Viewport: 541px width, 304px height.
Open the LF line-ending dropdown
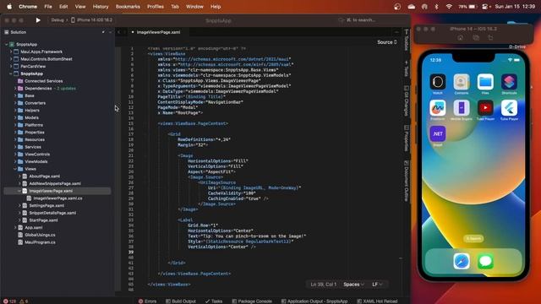(x=377, y=285)
